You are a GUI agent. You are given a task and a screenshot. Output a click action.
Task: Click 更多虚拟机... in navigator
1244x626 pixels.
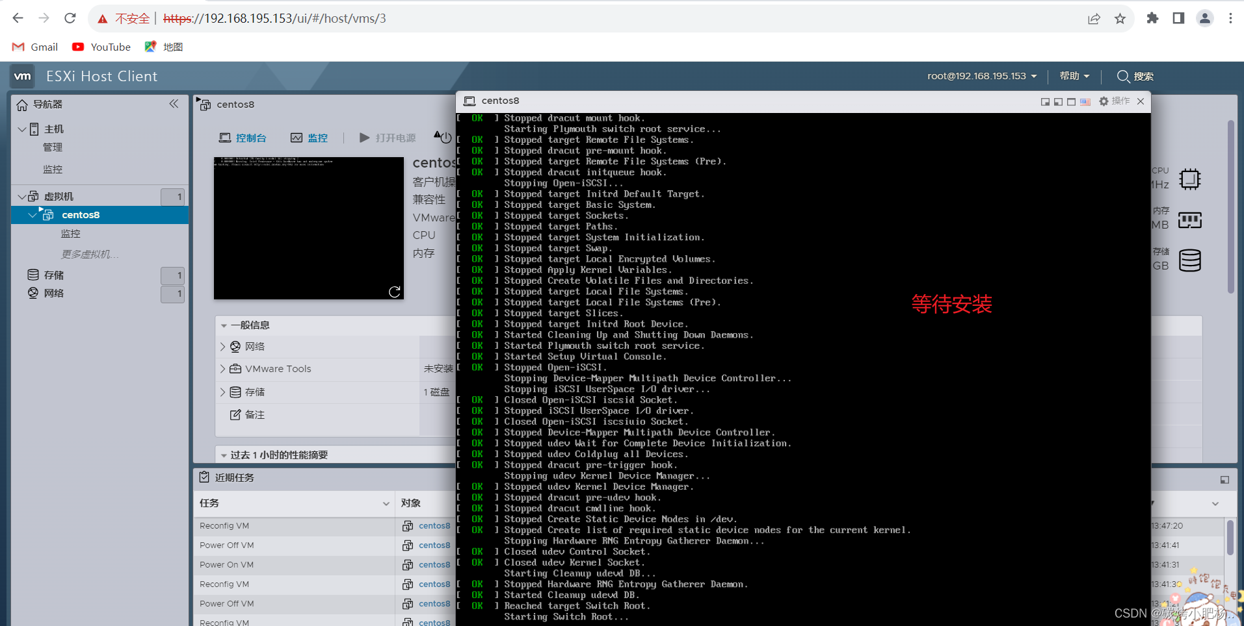point(90,255)
